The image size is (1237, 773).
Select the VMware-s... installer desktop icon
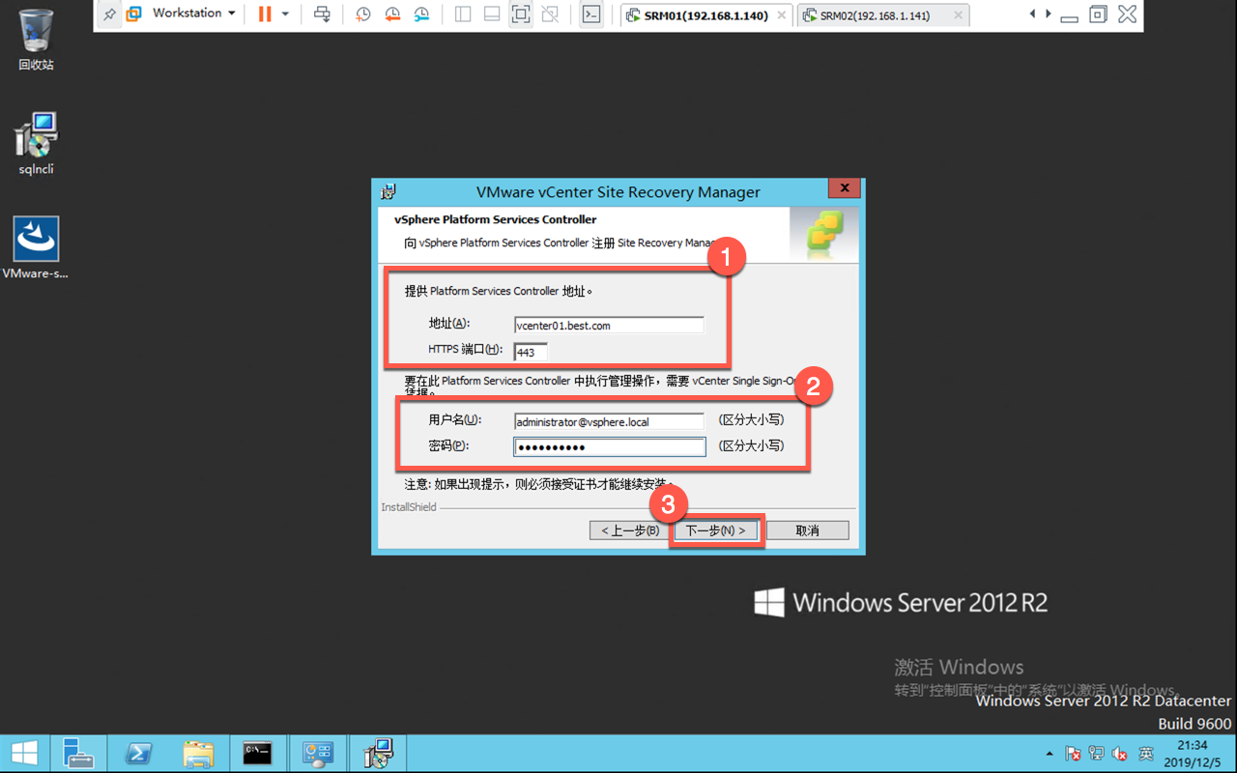coord(36,247)
